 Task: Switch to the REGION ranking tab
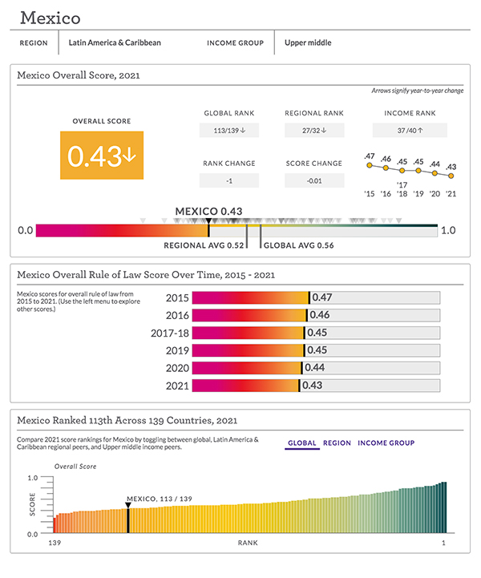[337, 443]
